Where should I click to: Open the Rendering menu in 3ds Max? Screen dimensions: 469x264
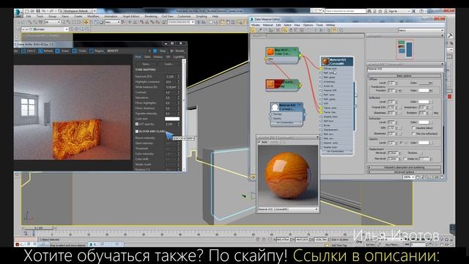[151, 16]
